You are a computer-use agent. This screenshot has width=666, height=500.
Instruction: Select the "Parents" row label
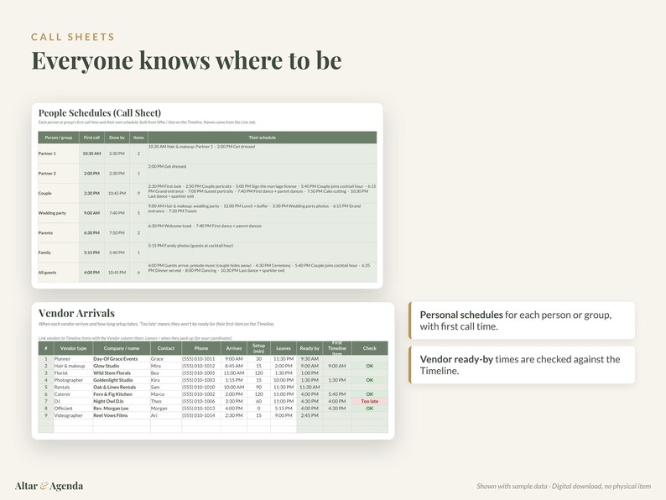click(45, 232)
